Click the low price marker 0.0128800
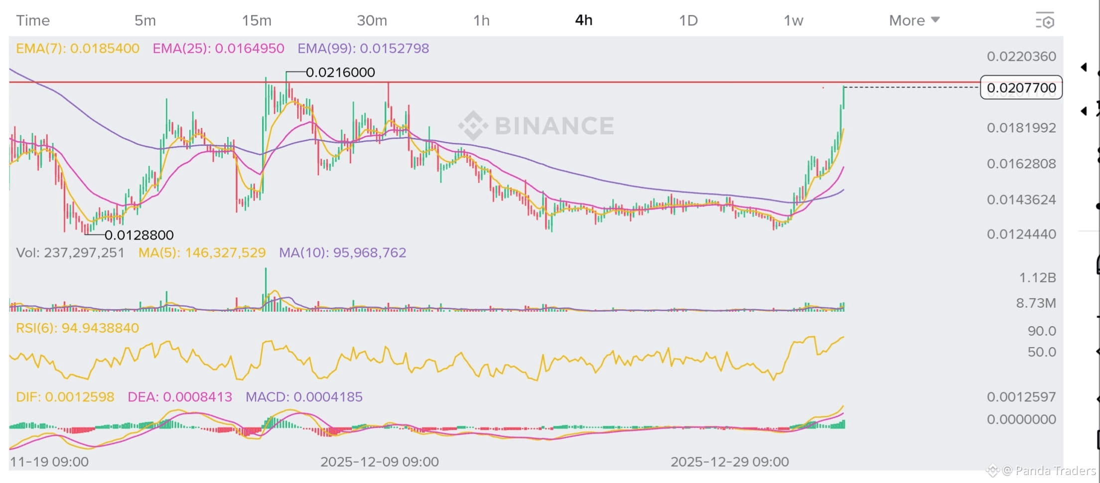 click(139, 235)
